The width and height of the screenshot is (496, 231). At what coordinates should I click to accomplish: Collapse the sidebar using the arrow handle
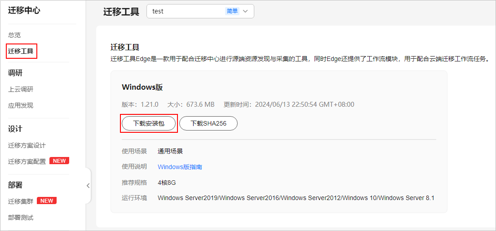88,186
